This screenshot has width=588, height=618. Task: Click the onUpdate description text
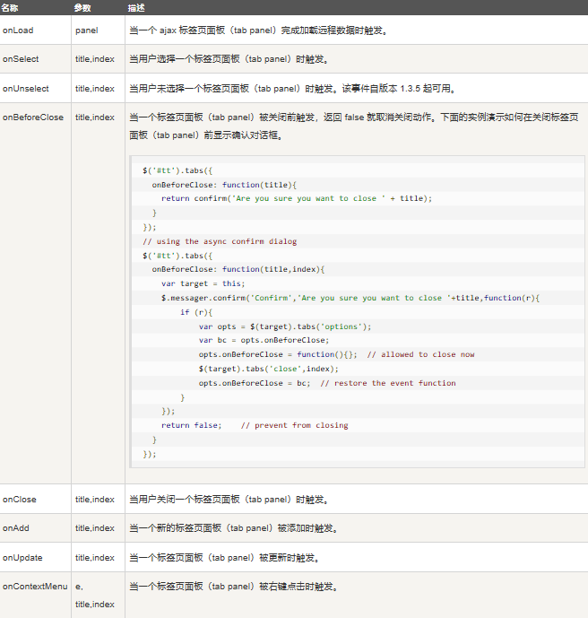[x=224, y=558]
